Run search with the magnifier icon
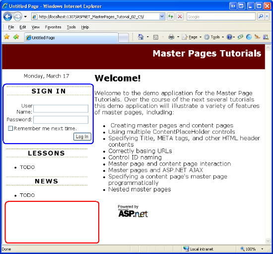 tap(261, 16)
